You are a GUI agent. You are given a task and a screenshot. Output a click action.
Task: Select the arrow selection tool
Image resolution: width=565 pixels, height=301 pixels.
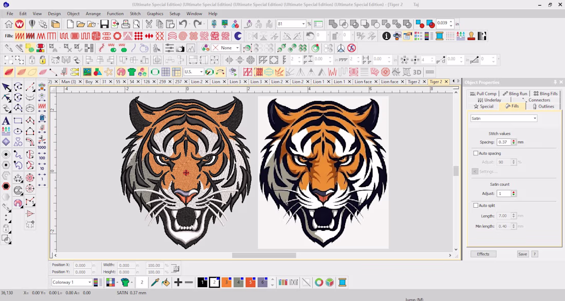tap(6, 87)
